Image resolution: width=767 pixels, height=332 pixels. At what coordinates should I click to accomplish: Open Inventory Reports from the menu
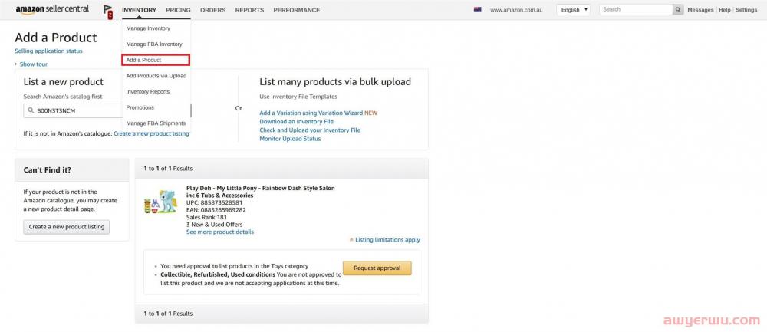tap(148, 92)
